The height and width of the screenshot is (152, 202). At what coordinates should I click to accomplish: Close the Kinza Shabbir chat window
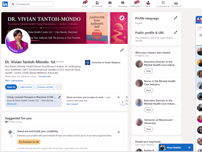(189, 147)
